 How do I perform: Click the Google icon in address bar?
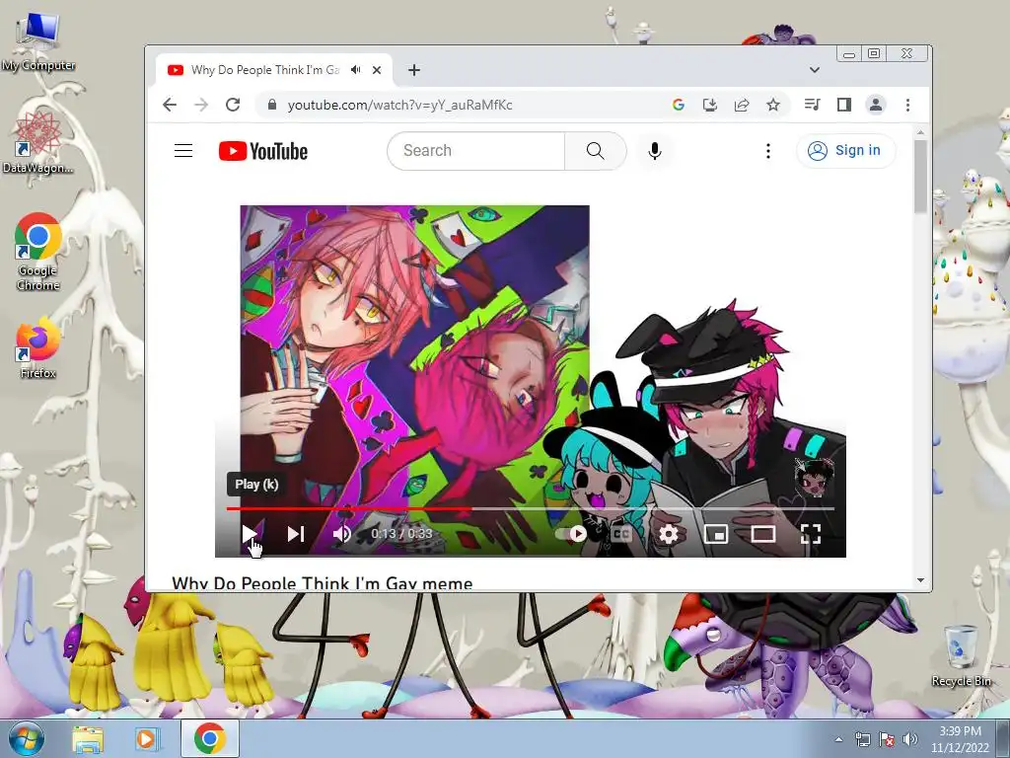(x=678, y=105)
